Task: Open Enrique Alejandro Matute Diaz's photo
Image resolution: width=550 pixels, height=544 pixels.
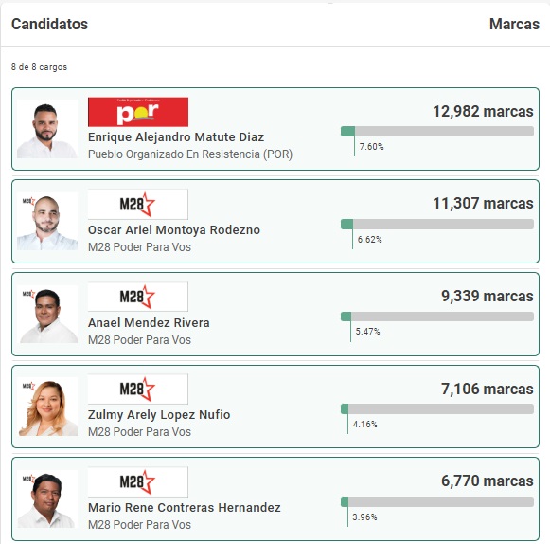Action: 47,129
